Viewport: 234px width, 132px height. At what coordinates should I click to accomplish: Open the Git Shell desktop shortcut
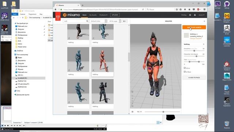(x=218, y=5)
